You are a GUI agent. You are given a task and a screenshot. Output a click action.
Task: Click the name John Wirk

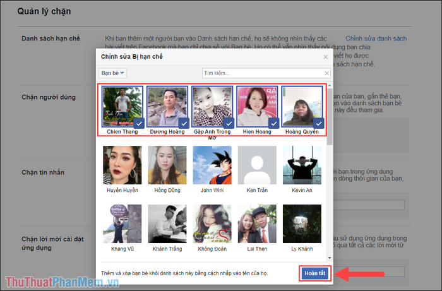pos(212,191)
